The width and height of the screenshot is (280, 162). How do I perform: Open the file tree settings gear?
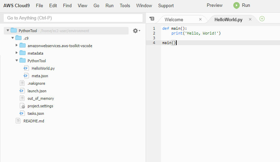click(136, 31)
